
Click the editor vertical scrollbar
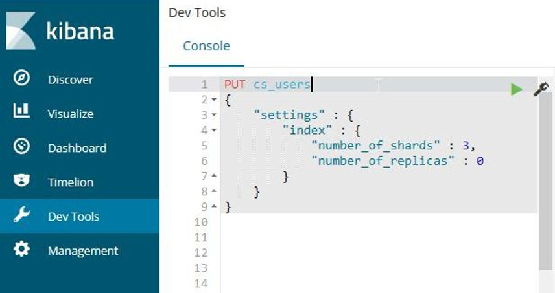546,194
